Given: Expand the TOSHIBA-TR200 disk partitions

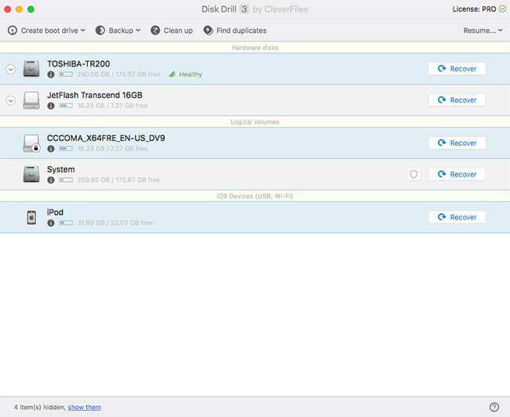Looking at the screenshot, I should tap(11, 69).
